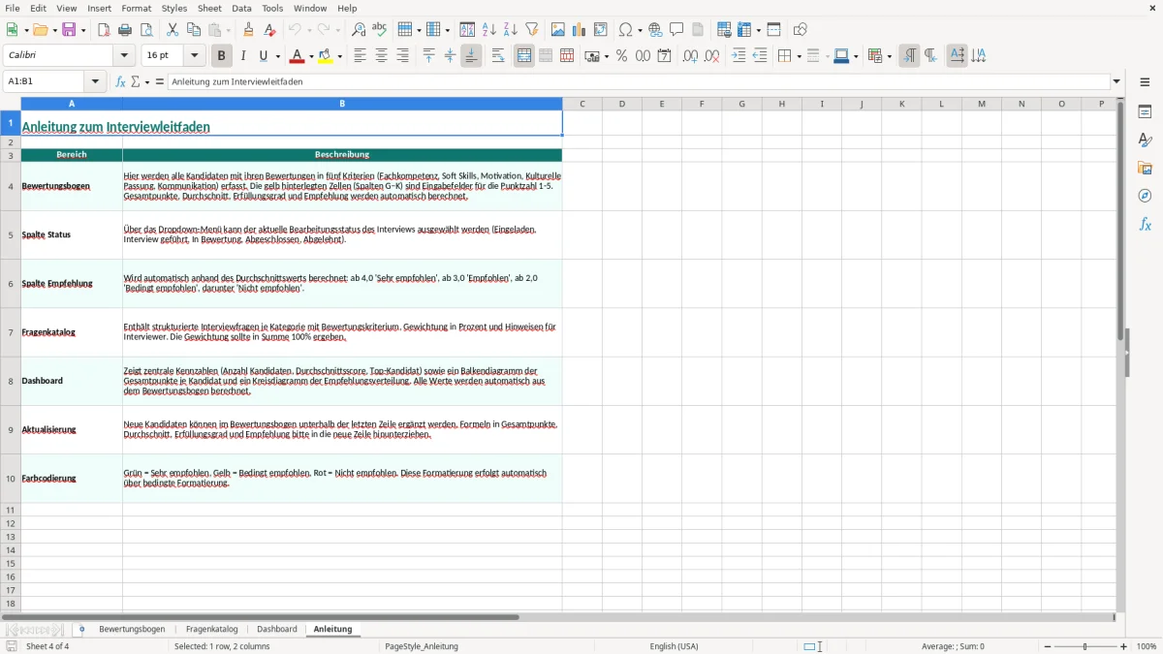The width and height of the screenshot is (1163, 654).
Task: Toggle Align Bottom
Action: tap(471, 56)
